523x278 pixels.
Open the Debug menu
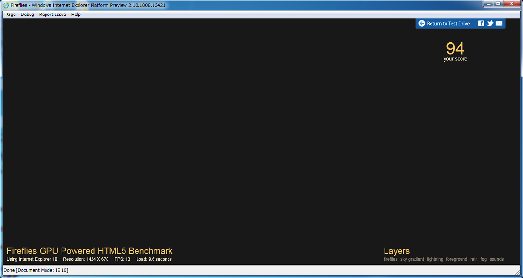(27, 15)
